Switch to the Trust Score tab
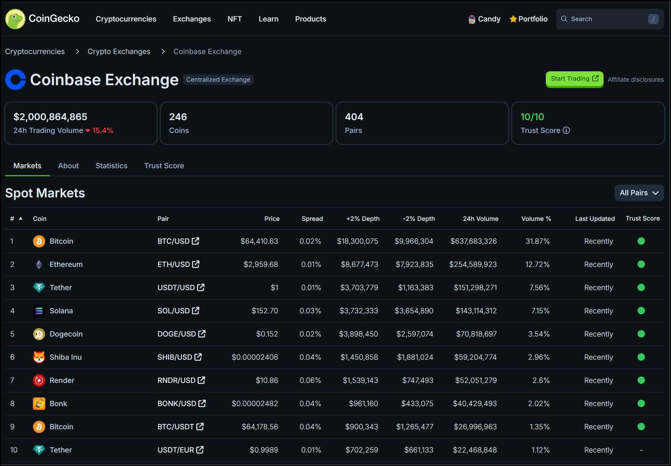Viewport: 671px width, 466px height. 164,166
